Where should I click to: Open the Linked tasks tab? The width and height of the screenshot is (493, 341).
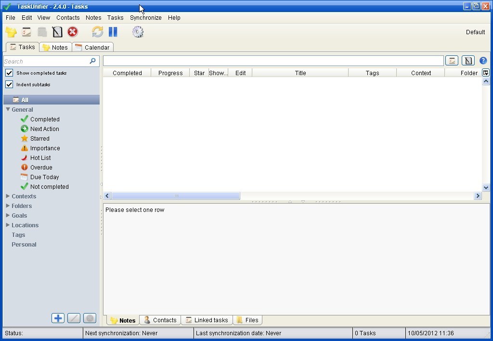pos(207,320)
